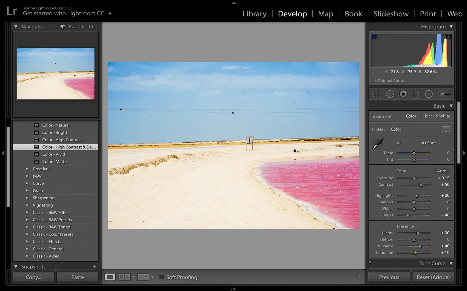Select the Spot Removal tool
Viewport: 467px width, 291px height.
coord(390,94)
